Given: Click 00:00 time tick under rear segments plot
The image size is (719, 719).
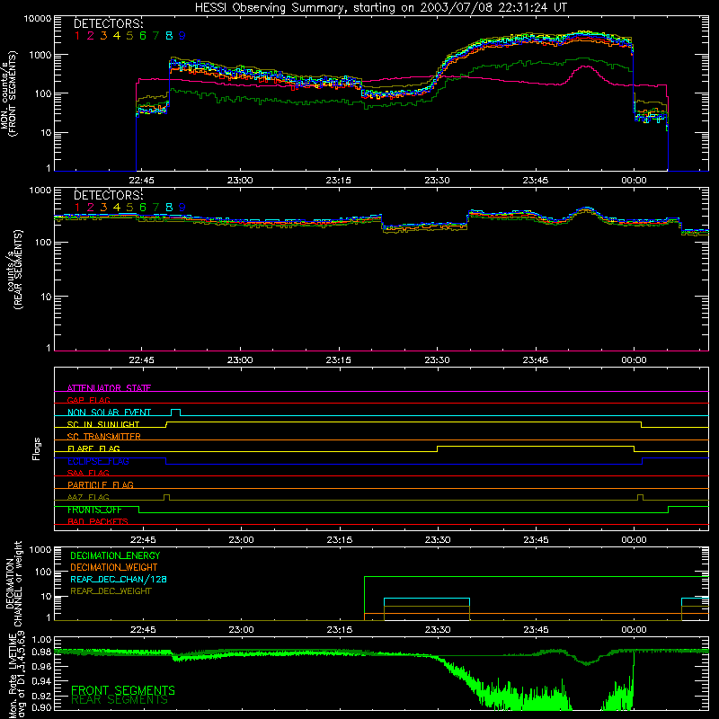Looking at the screenshot, I should click(x=634, y=360).
